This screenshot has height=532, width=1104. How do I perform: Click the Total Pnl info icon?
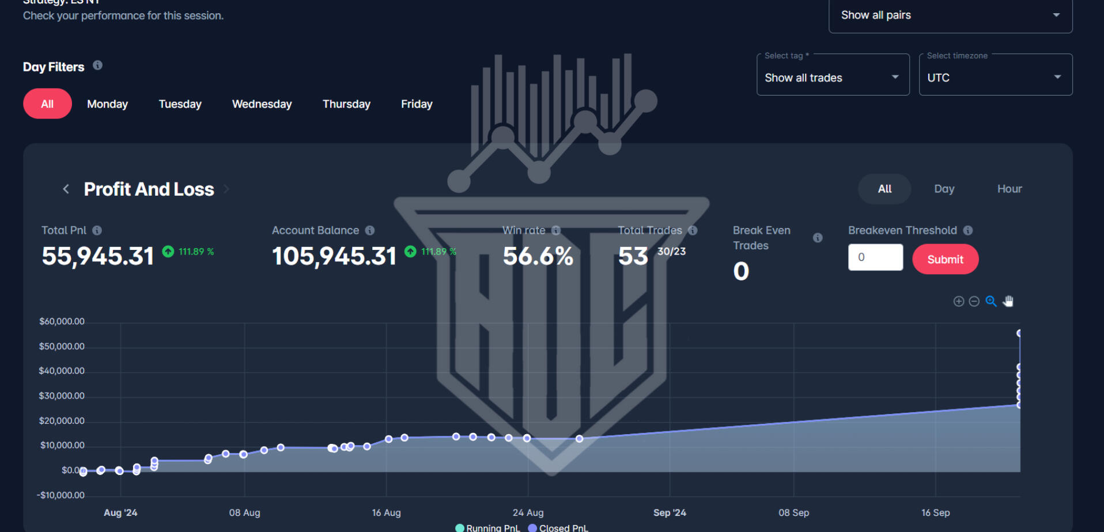[97, 230]
